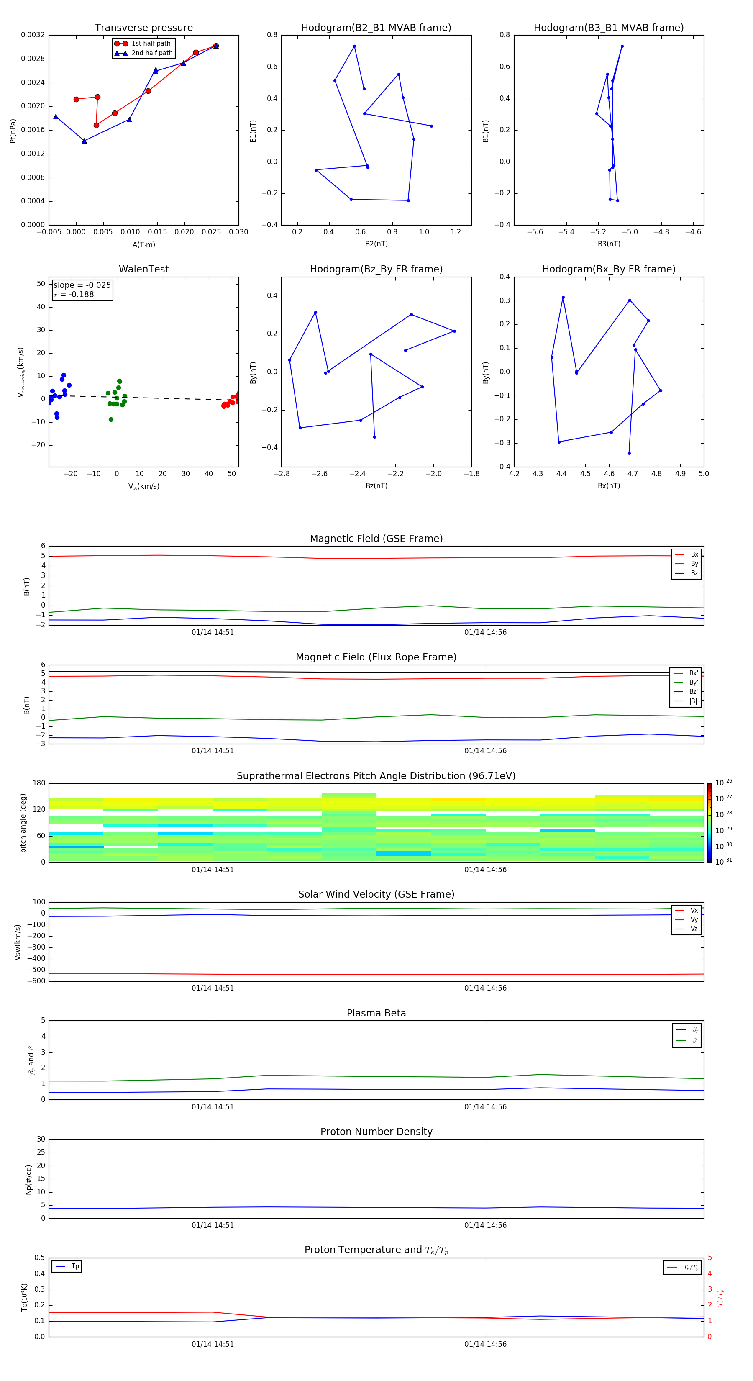Click the 'Proton Number Density' panel title
This screenshot has height=1381, width=753.
click(x=376, y=1132)
